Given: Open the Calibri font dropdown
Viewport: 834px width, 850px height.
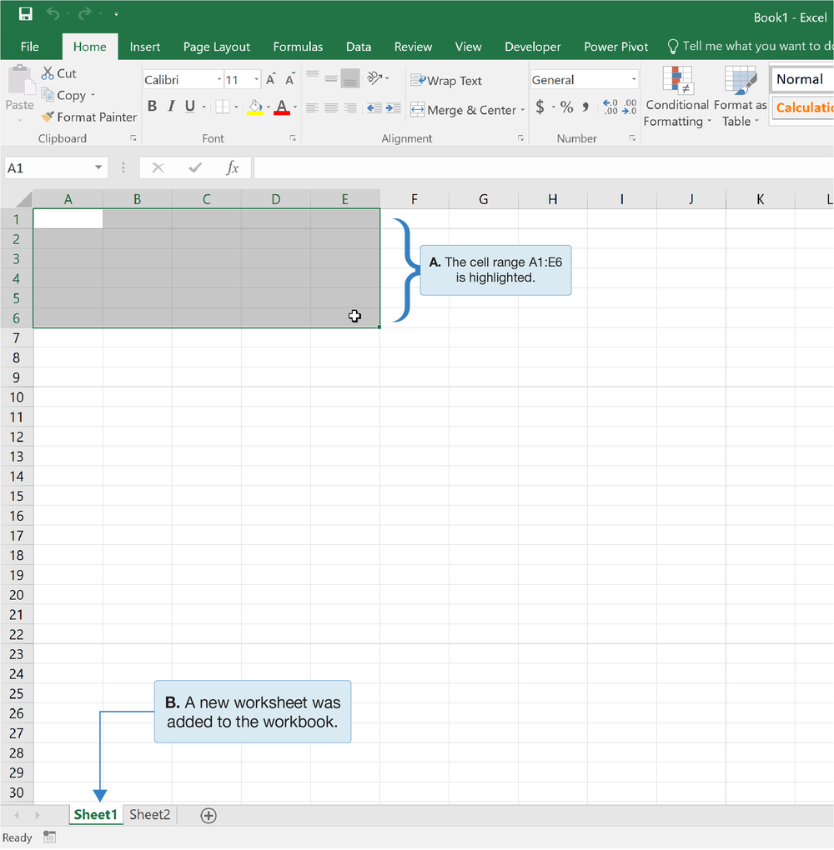Looking at the screenshot, I should pyautogui.click(x=218, y=79).
